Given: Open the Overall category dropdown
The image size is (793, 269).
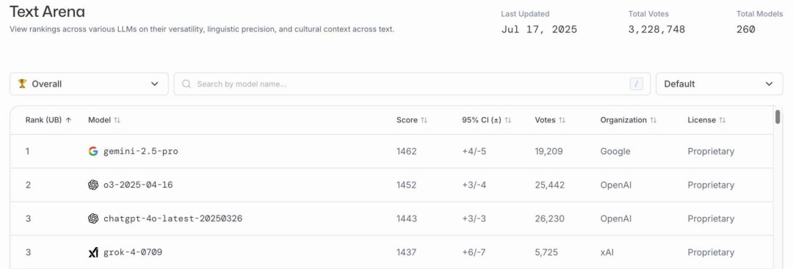Looking at the screenshot, I should (89, 84).
